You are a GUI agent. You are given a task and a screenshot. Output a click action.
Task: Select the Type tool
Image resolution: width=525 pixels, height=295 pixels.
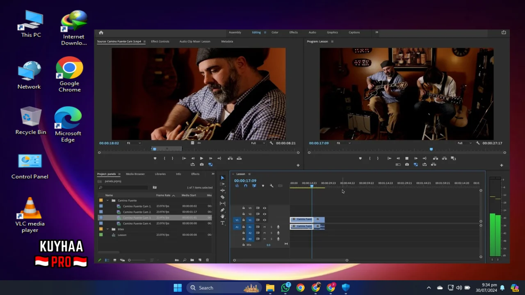tap(223, 223)
